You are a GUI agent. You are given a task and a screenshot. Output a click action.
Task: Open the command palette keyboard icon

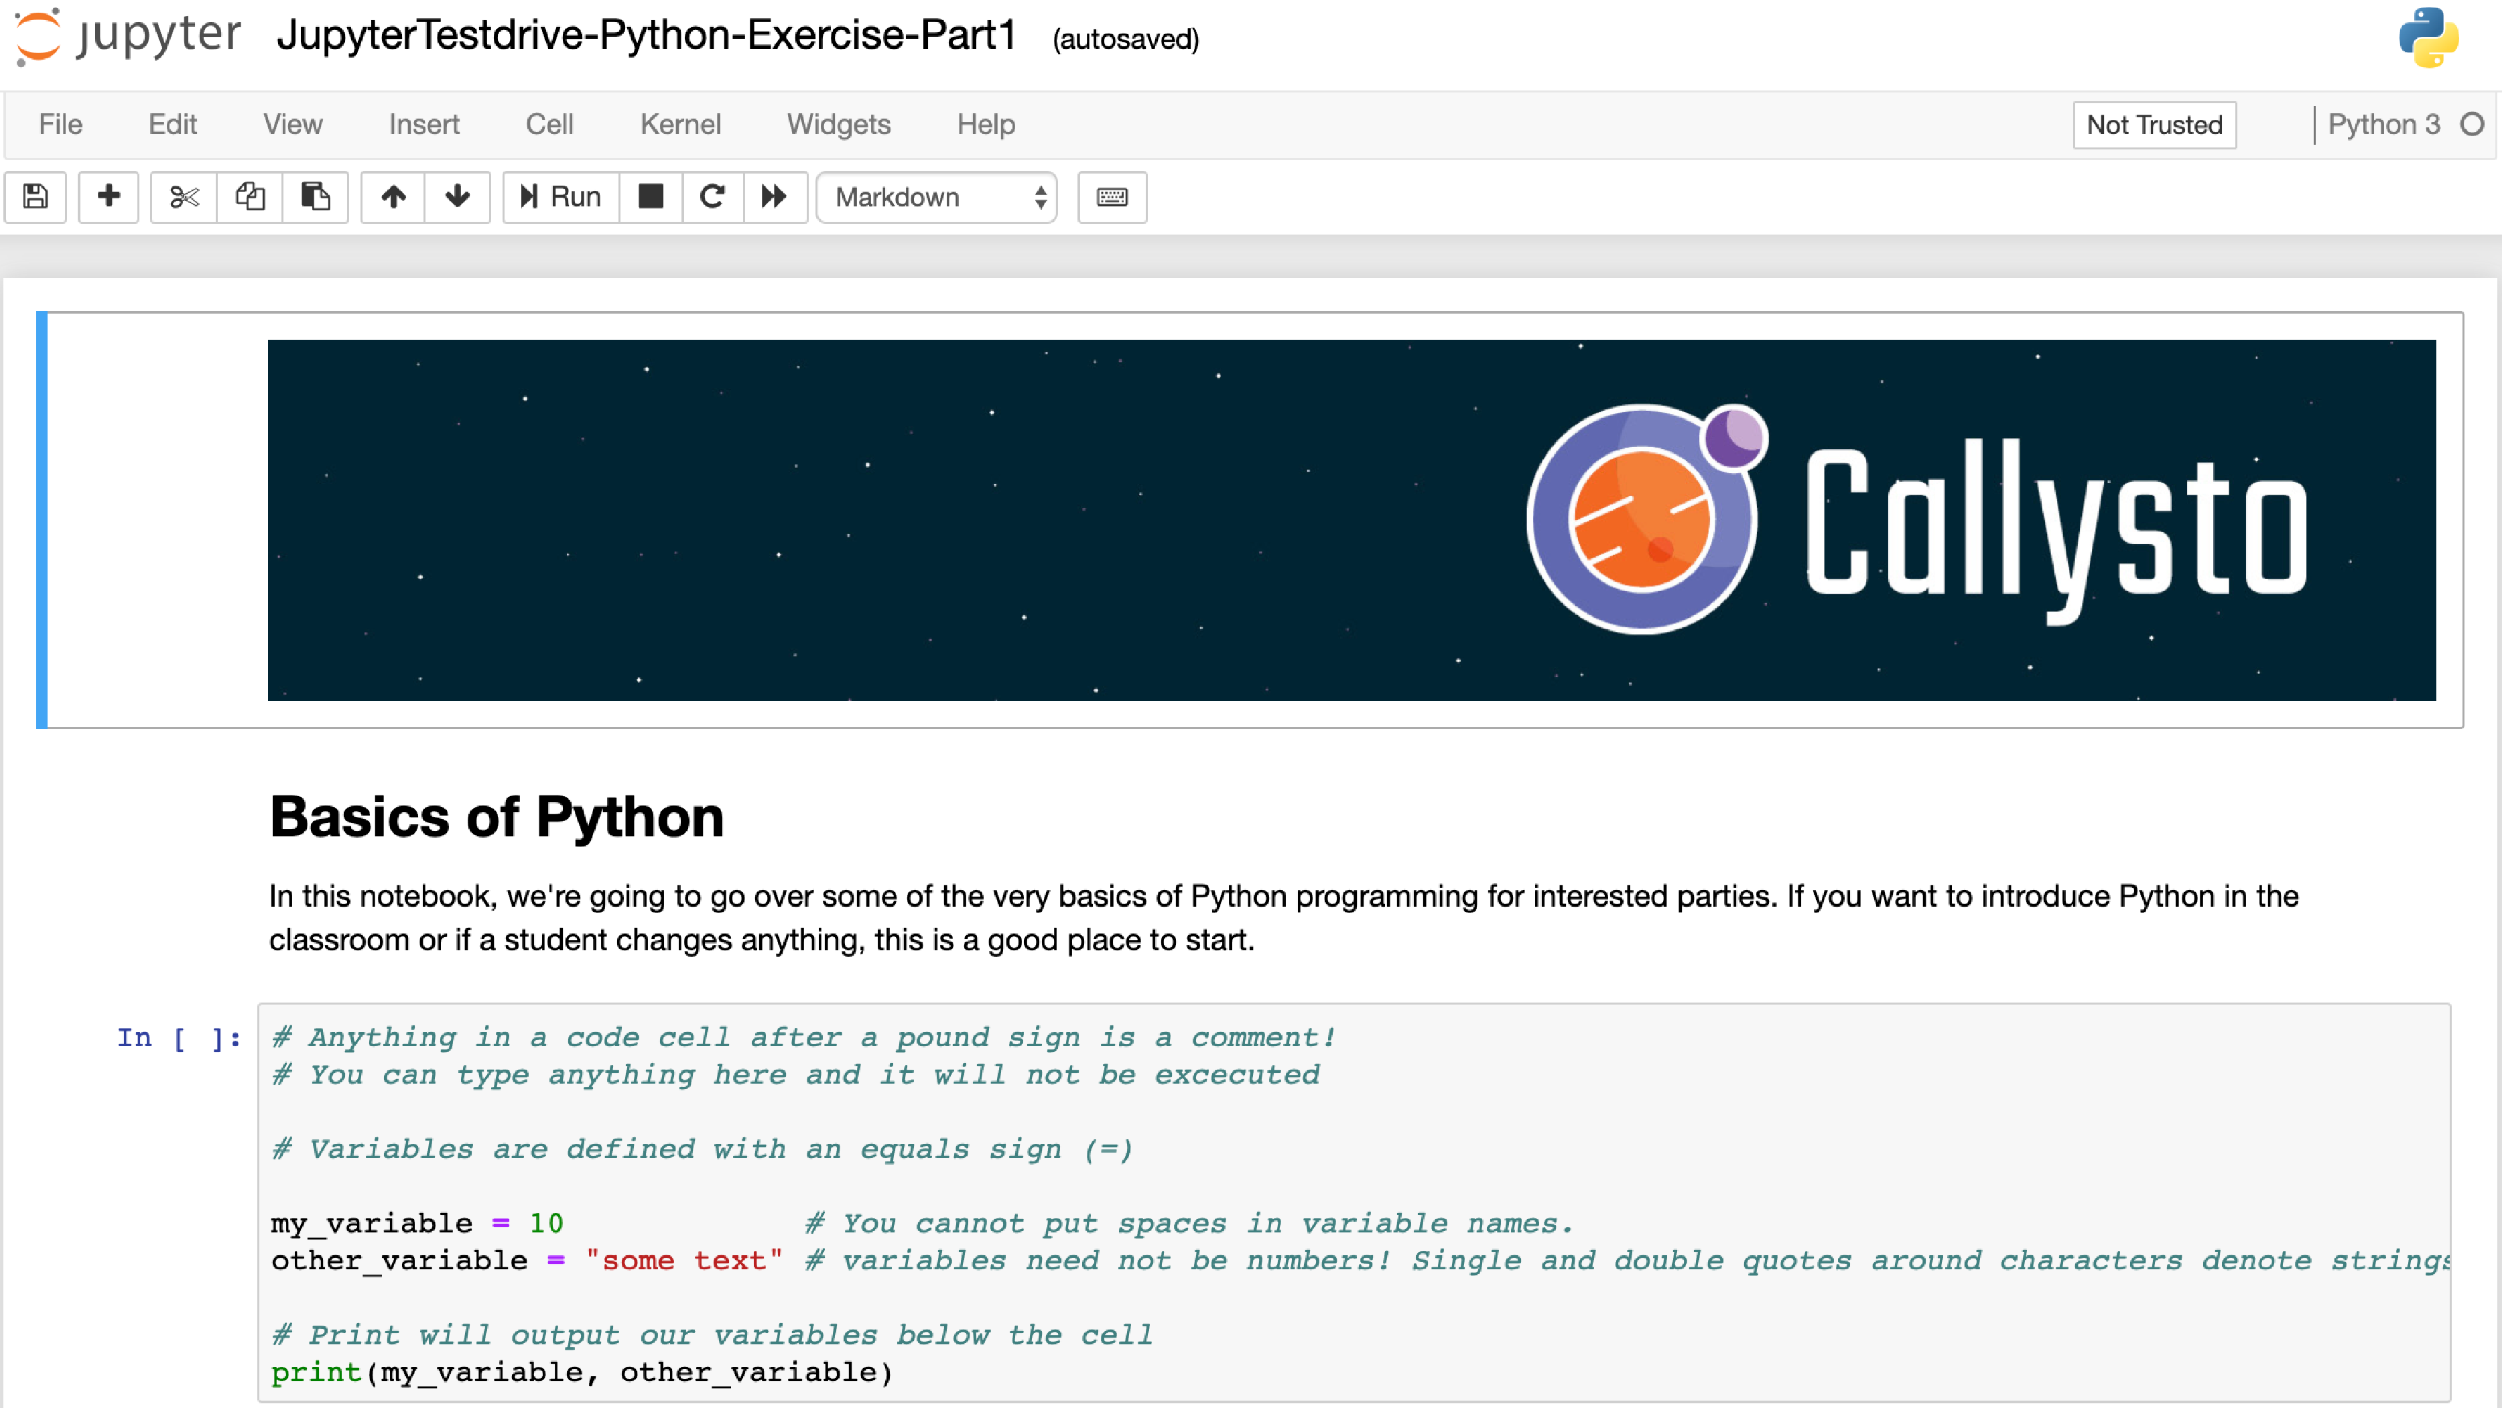1112,197
